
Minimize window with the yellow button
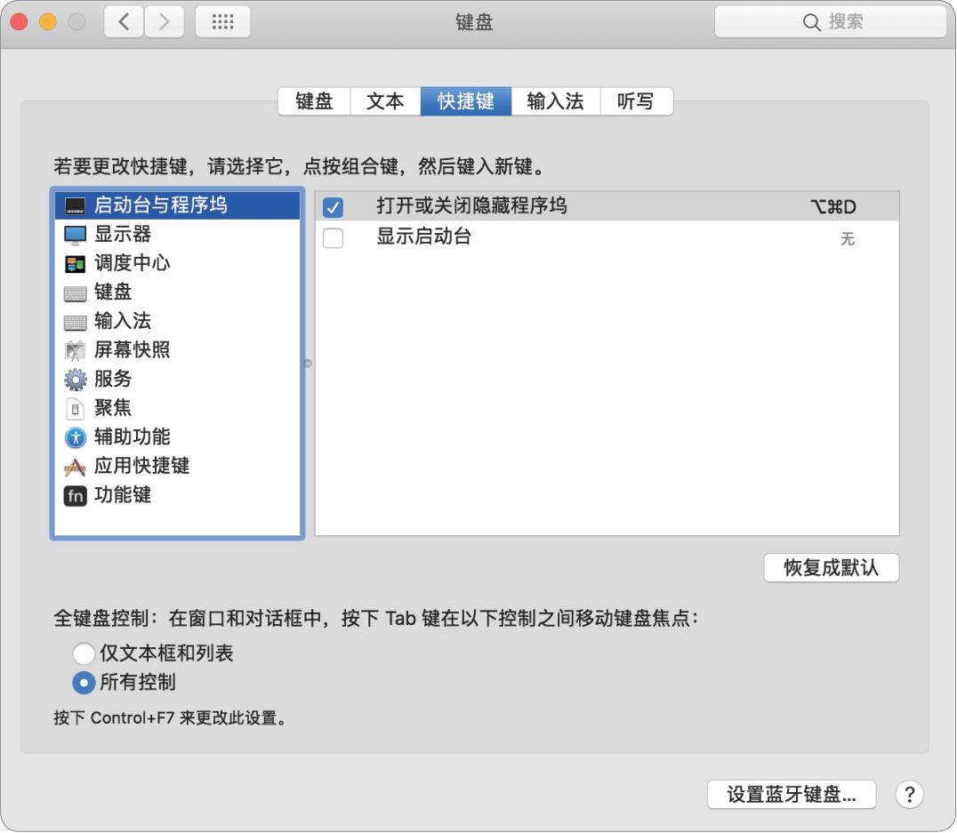48,22
